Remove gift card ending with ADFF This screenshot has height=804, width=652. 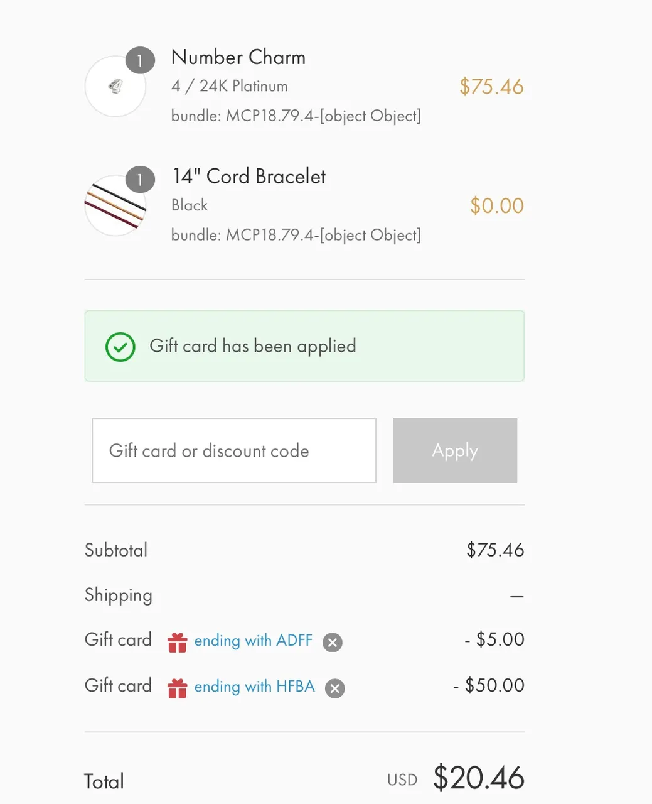click(x=333, y=642)
